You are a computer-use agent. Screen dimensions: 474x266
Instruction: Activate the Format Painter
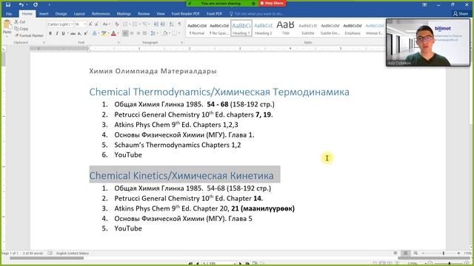(29, 35)
